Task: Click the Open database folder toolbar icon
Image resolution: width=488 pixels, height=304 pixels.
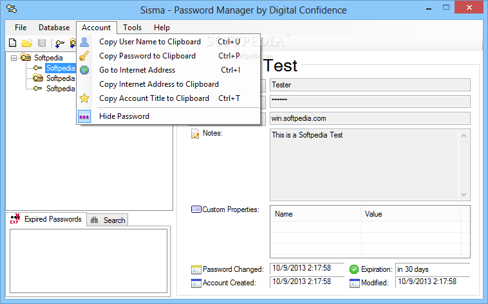Action: pyautogui.click(x=27, y=43)
